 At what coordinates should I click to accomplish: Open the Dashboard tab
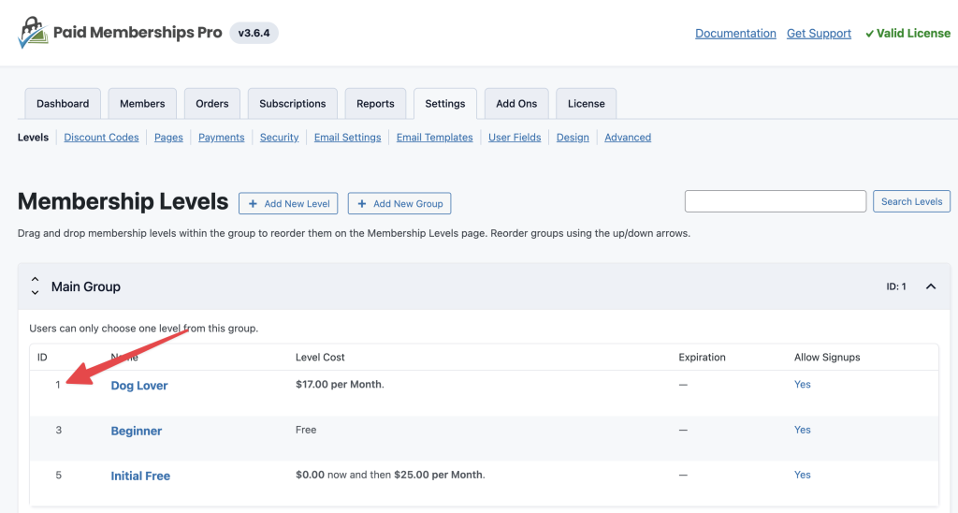click(x=63, y=104)
